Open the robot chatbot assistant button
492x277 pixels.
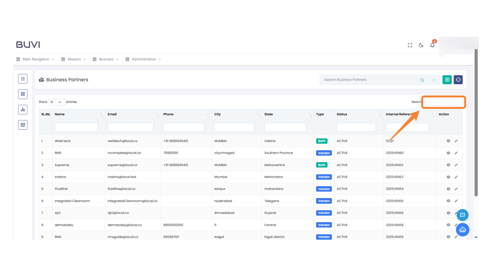tap(463, 230)
